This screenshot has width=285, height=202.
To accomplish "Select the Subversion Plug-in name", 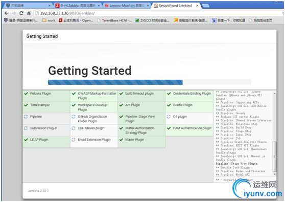I will coord(43,128).
